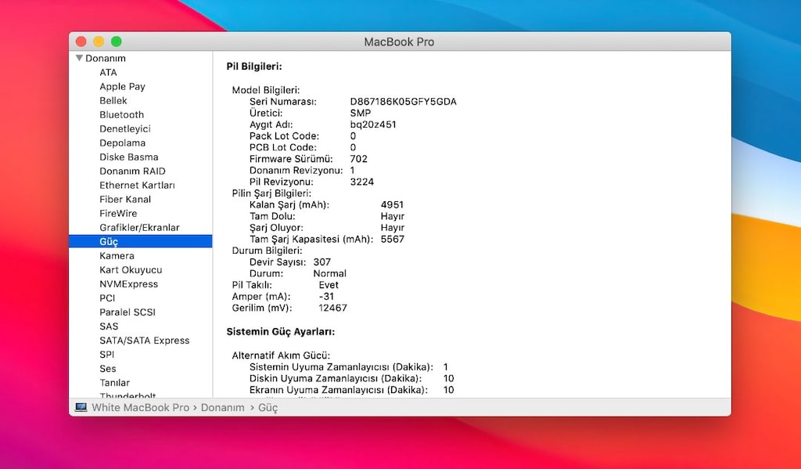Open the FireWire sidebar item
Screen dimensions: 801x469
pos(118,213)
